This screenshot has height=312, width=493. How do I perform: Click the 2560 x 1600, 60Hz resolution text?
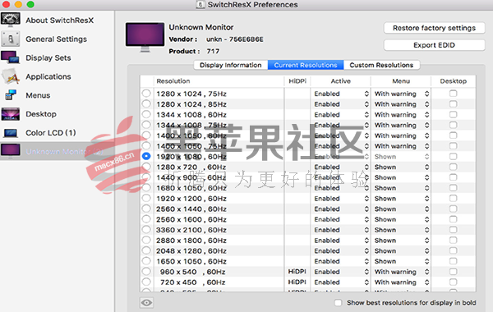[x=191, y=219]
